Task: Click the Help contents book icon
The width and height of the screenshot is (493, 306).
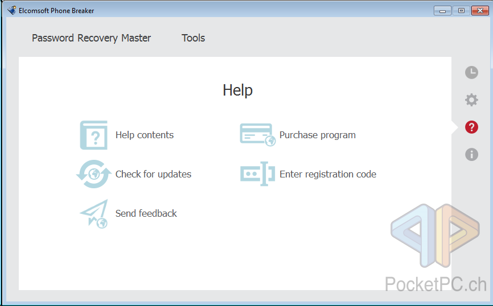Action: tap(94, 135)
